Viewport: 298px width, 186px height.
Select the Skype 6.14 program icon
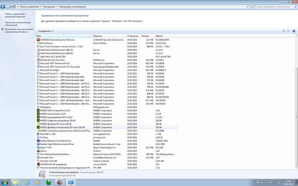pyautogui.click(x=38, y=147)
